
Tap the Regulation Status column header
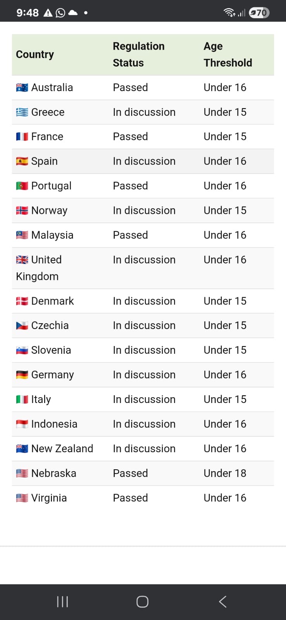[138, 55]
